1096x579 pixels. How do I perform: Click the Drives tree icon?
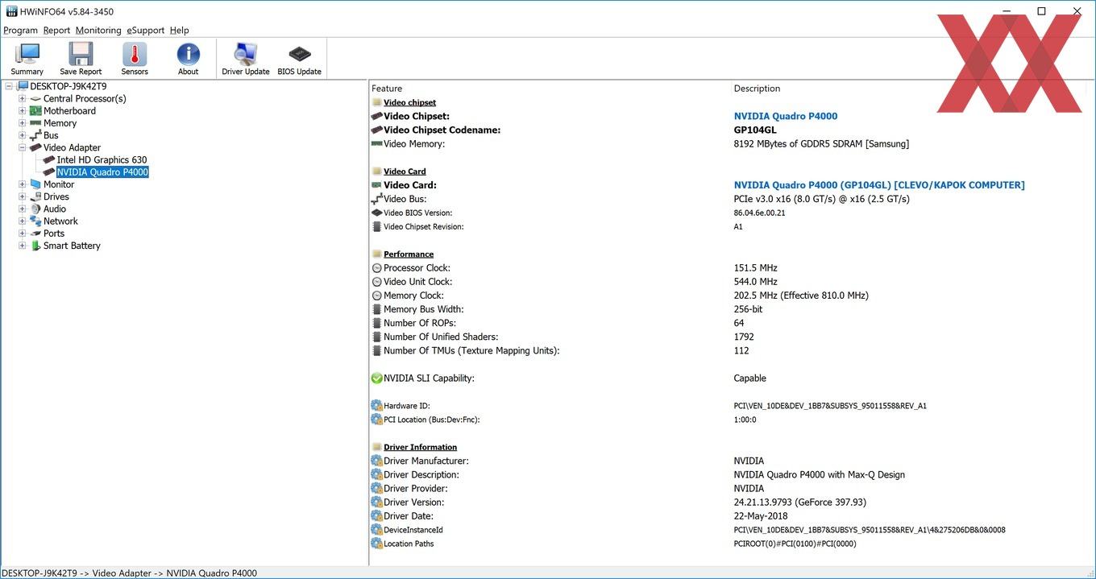(x=35, y=196)
